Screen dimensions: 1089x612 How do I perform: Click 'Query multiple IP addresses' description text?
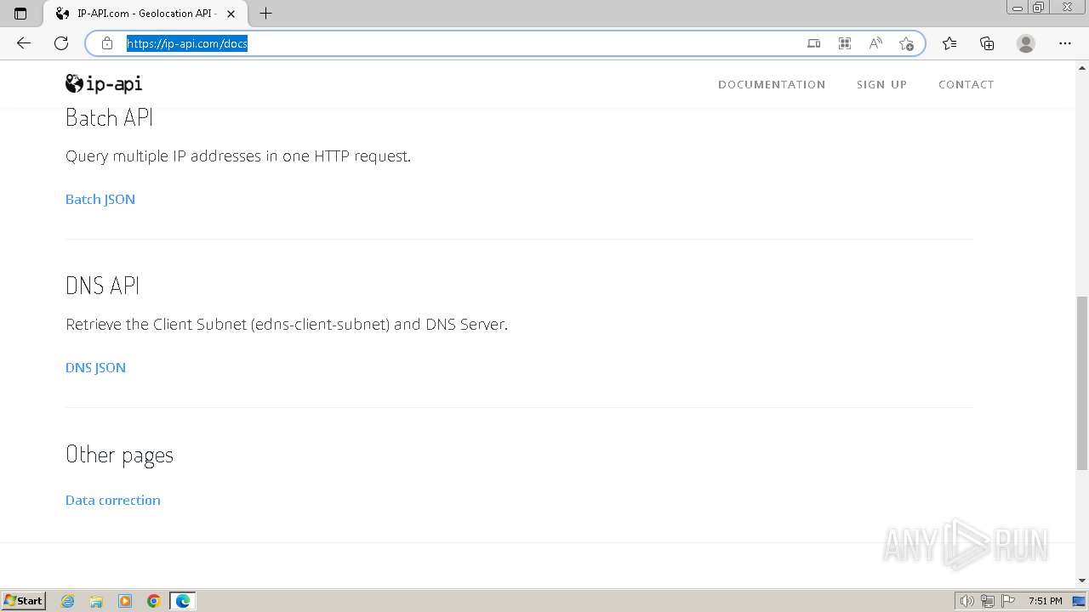[x=238, y=156]
